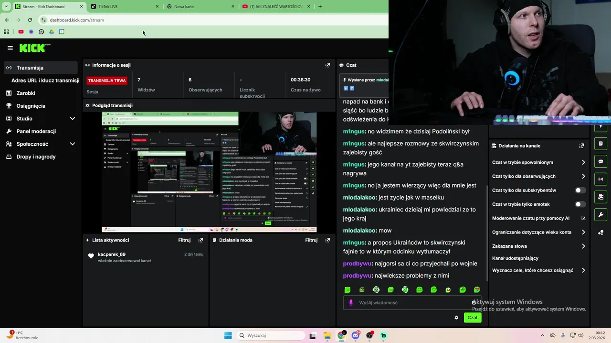
Task: Send message with the green Czat button
Action: tap(473, 318)
